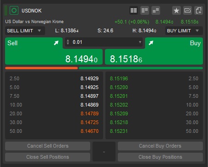This screenshot has width=208, height=167.
Task: Select ask price 8.15231
Action: coord(119,131)
